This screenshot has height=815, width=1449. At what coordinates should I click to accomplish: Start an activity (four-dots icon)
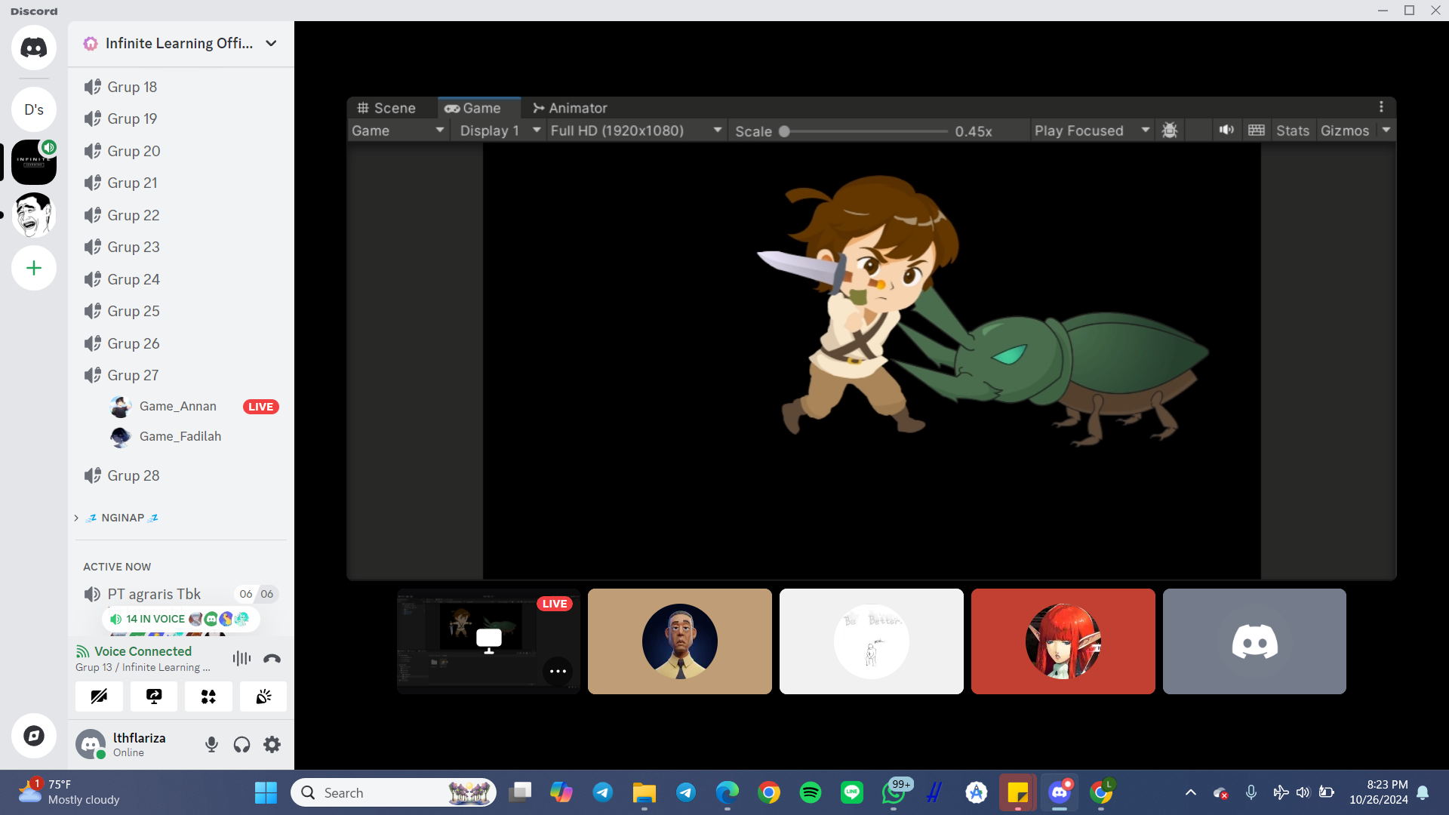[208, 697]
